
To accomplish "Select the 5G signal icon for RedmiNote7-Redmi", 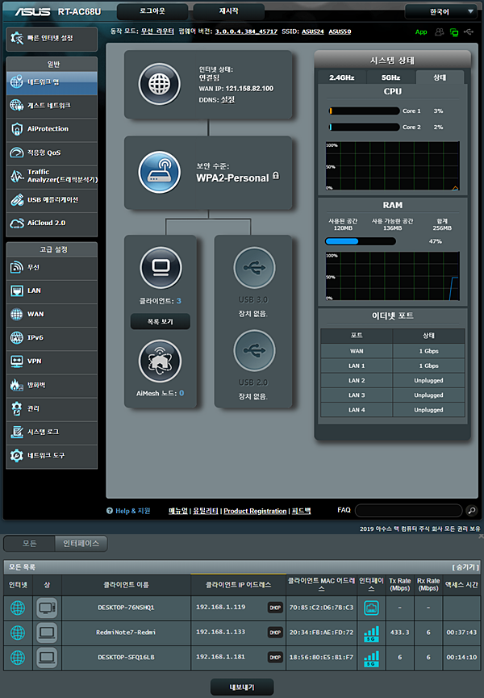I will coord(371,634).
